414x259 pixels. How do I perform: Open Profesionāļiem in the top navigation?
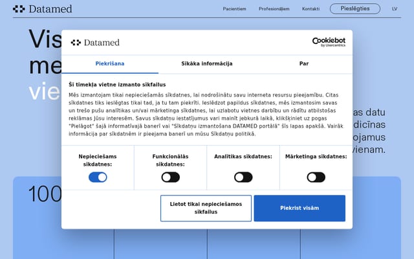[x=274, y=9]
